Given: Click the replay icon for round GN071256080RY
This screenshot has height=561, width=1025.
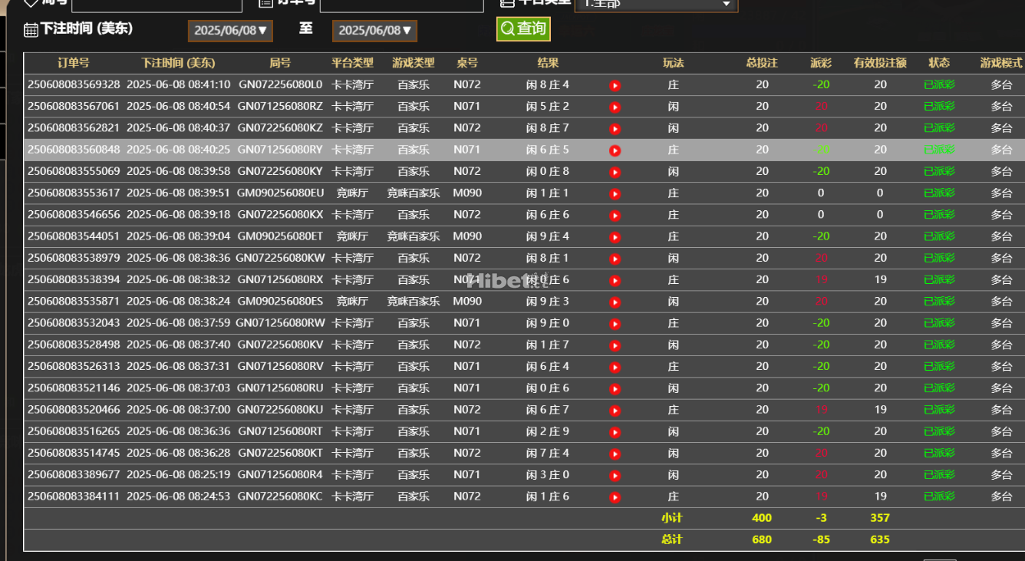Looking at the screenshot, I should [615, 150].
